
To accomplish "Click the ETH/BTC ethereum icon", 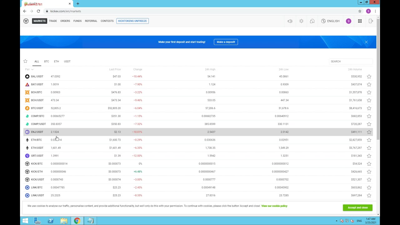I will (27, 140).
